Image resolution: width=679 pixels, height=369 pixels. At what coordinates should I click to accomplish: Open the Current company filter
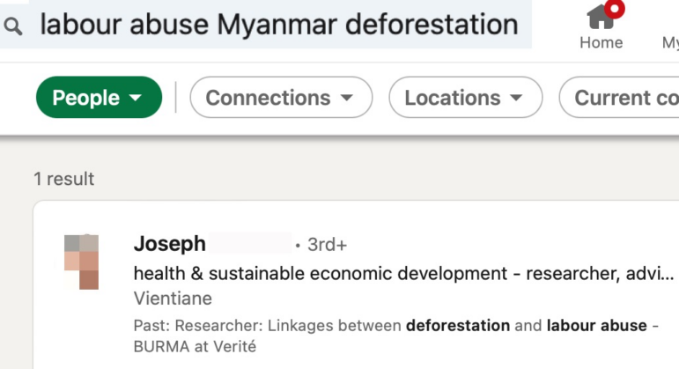click(619, 98)
